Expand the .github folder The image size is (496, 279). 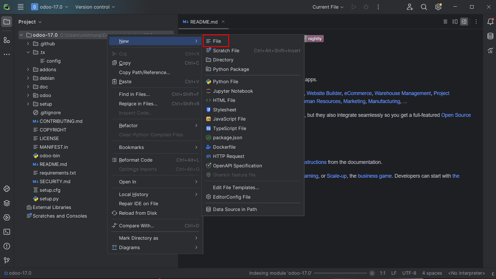(x=28, y=44)
